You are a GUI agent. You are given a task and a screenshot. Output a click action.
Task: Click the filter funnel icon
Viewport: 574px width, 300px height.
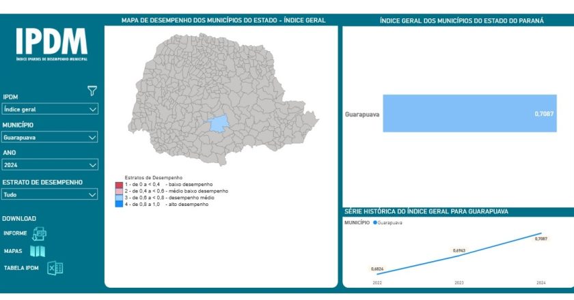pos(92,91)
